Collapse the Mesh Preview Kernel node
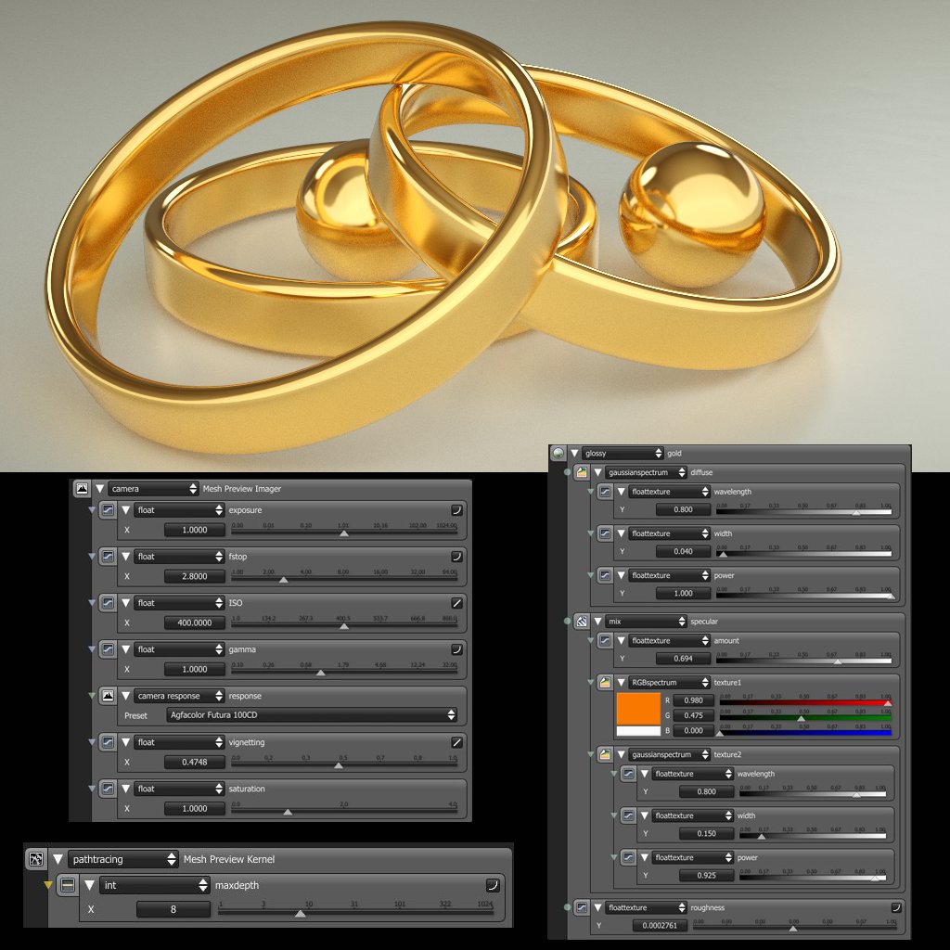Image resolution: width=950 pixels, height=950 pixels. pyautogui.click(x=58, y=859)
